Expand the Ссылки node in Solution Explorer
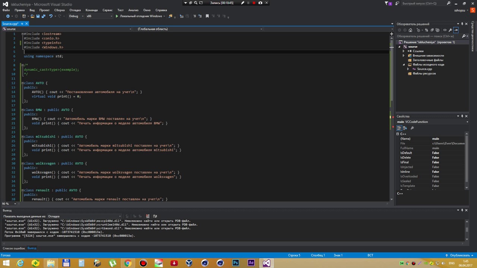 tap(404, 51)
